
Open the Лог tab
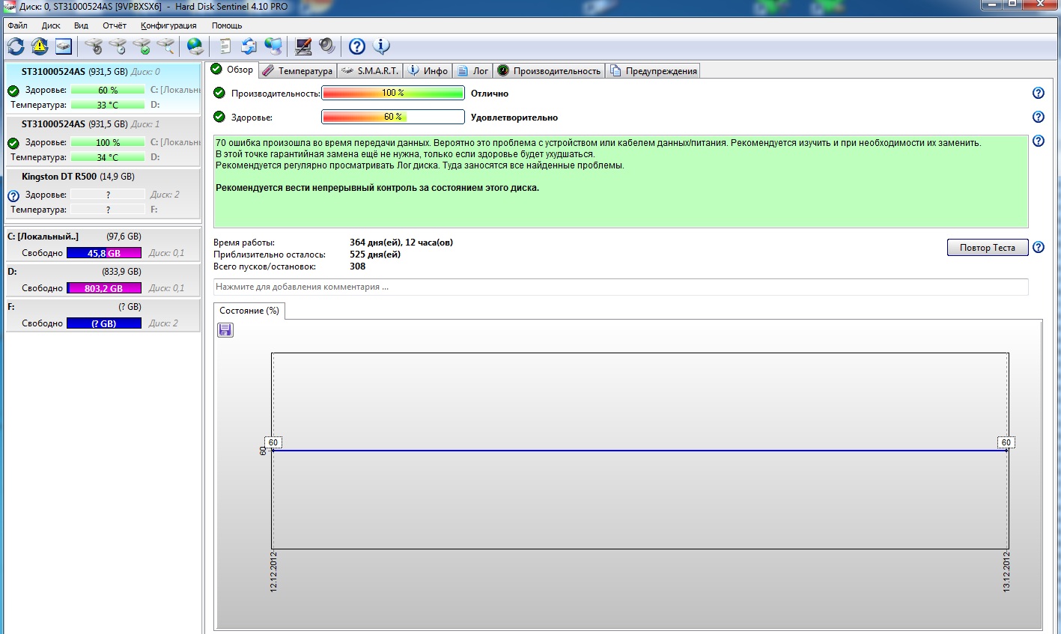[x=472, y=71]
